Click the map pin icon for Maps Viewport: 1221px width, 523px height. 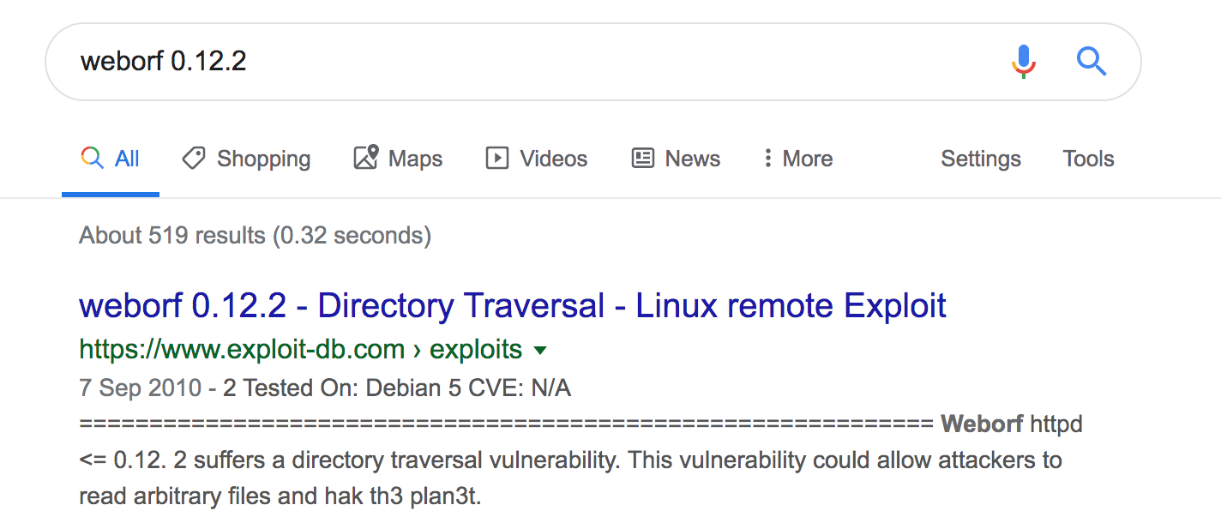366,158
